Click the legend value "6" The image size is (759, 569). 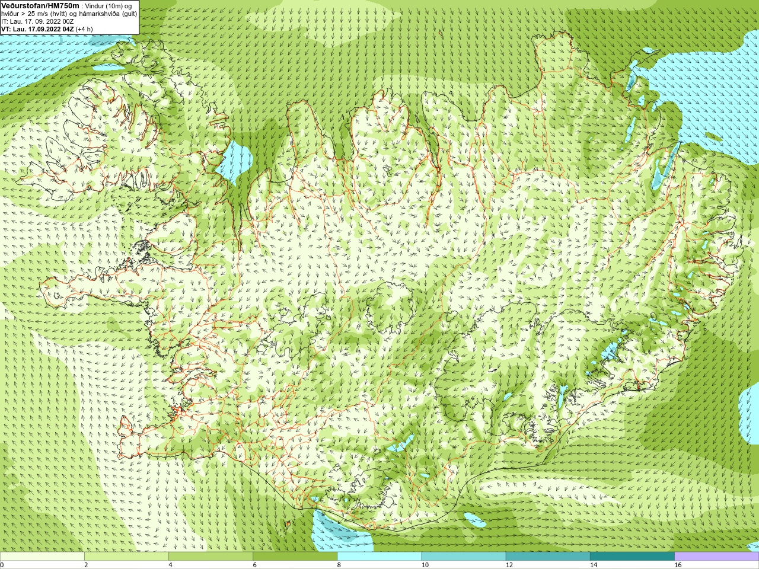pos(255,565)
